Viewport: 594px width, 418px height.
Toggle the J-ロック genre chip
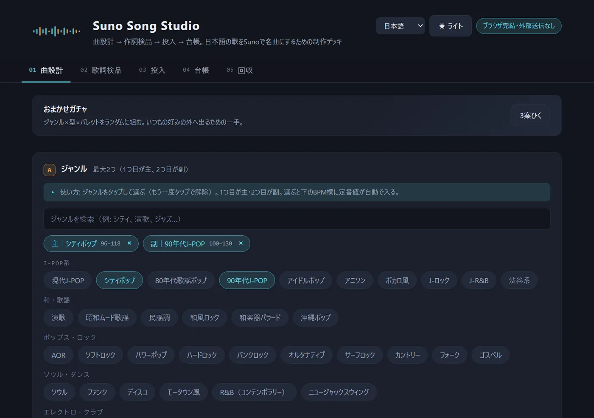[439, 280]
